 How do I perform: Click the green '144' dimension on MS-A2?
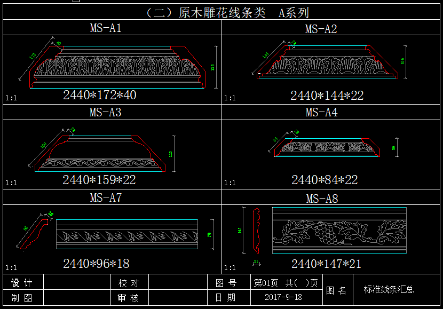pyautogui.click(x=266, y=55)
